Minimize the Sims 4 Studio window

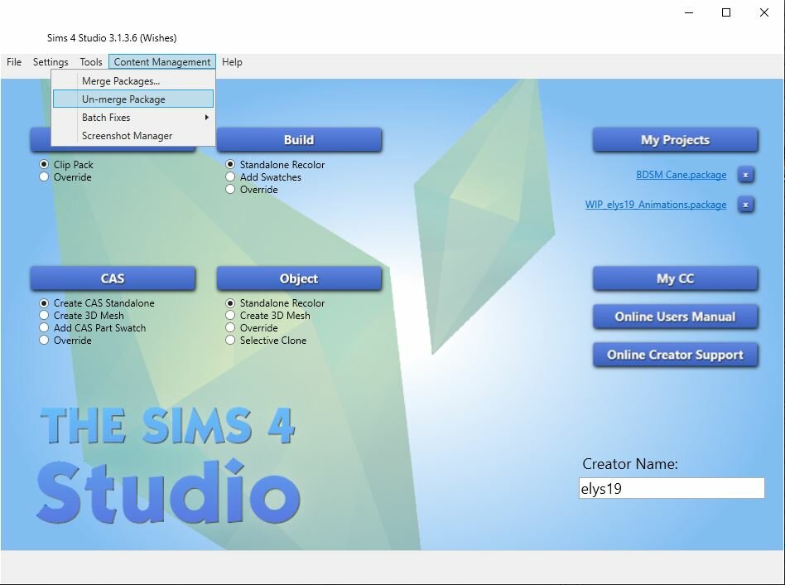(689, 12)
